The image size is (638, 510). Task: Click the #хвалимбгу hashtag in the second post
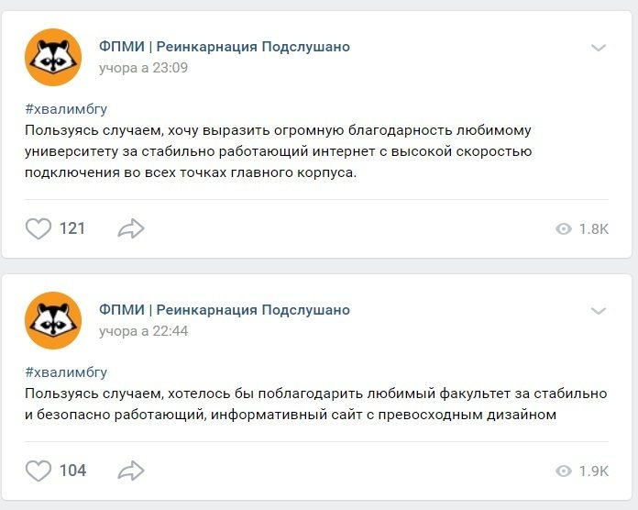(x=66, y=371)
